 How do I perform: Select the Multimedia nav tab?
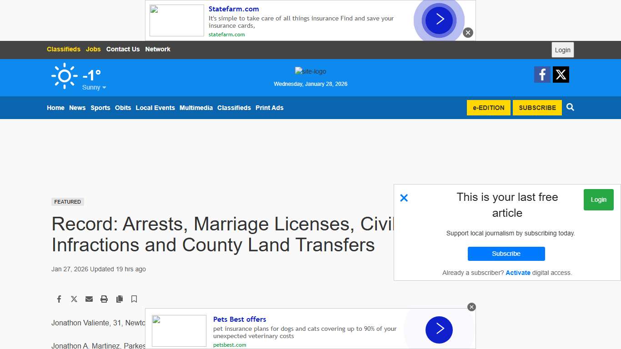pyautogui.click(x=196, y=108)
